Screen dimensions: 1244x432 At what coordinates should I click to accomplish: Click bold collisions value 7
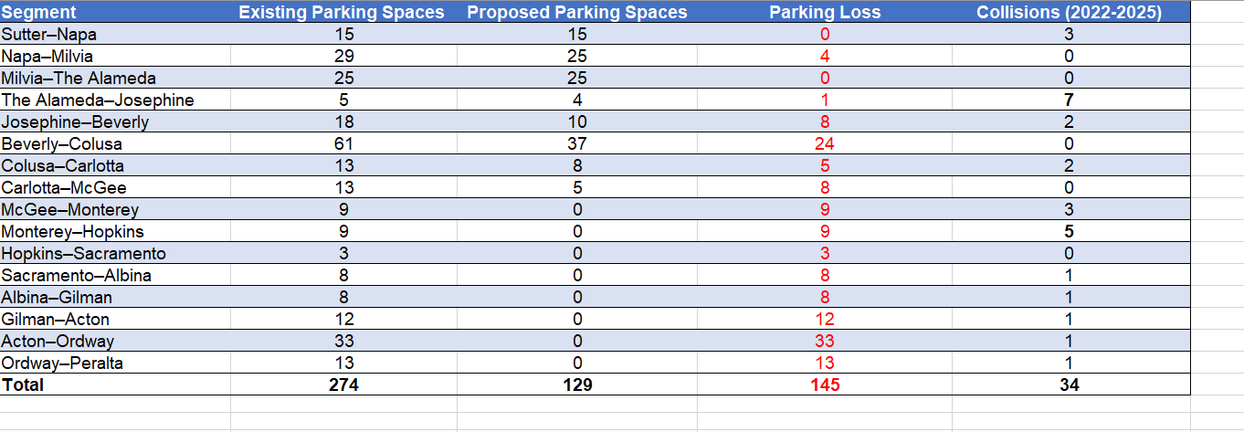[1070, 100]
